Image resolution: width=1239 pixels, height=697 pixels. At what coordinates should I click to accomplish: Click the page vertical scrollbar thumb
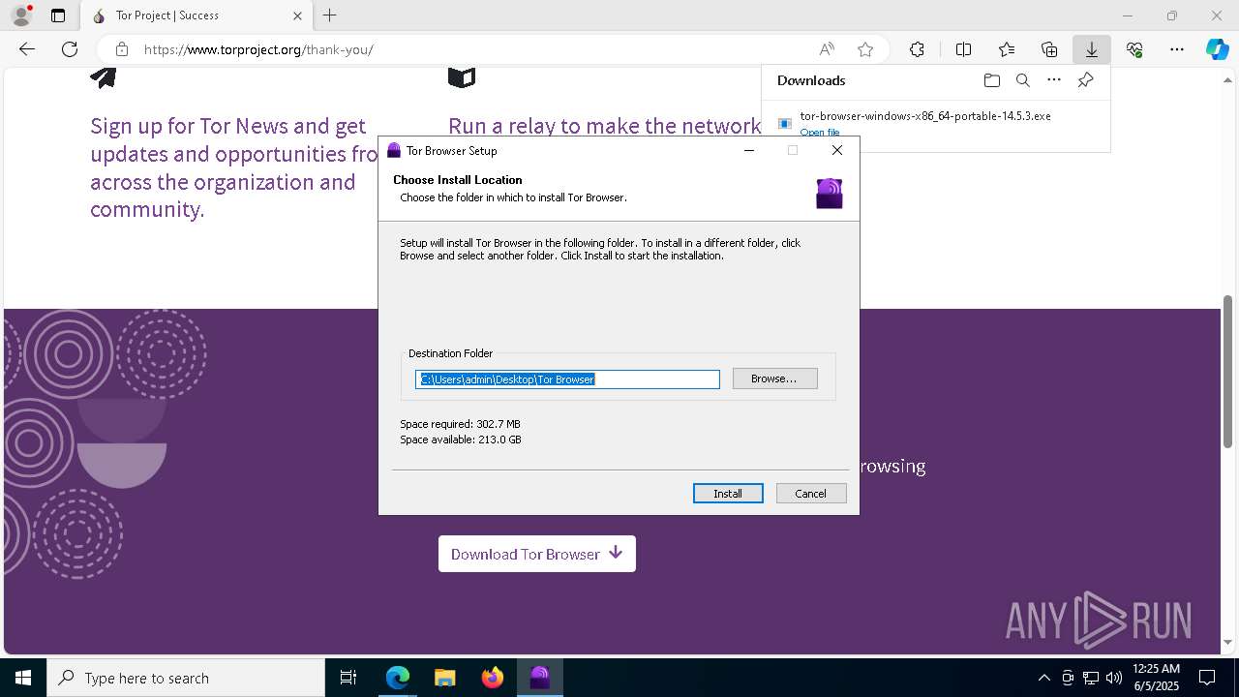tap(1228, 370)
